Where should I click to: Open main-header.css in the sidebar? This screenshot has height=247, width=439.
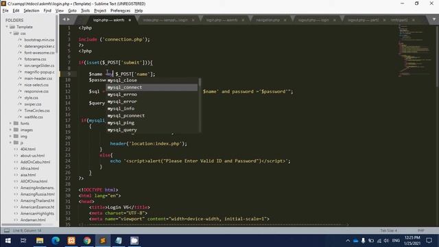[x=38, y=78]
